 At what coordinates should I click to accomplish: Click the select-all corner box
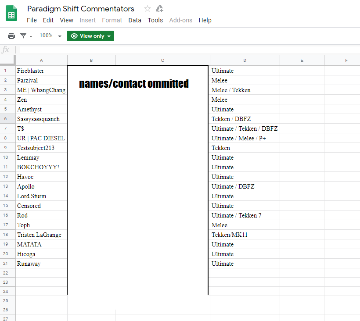7,61
